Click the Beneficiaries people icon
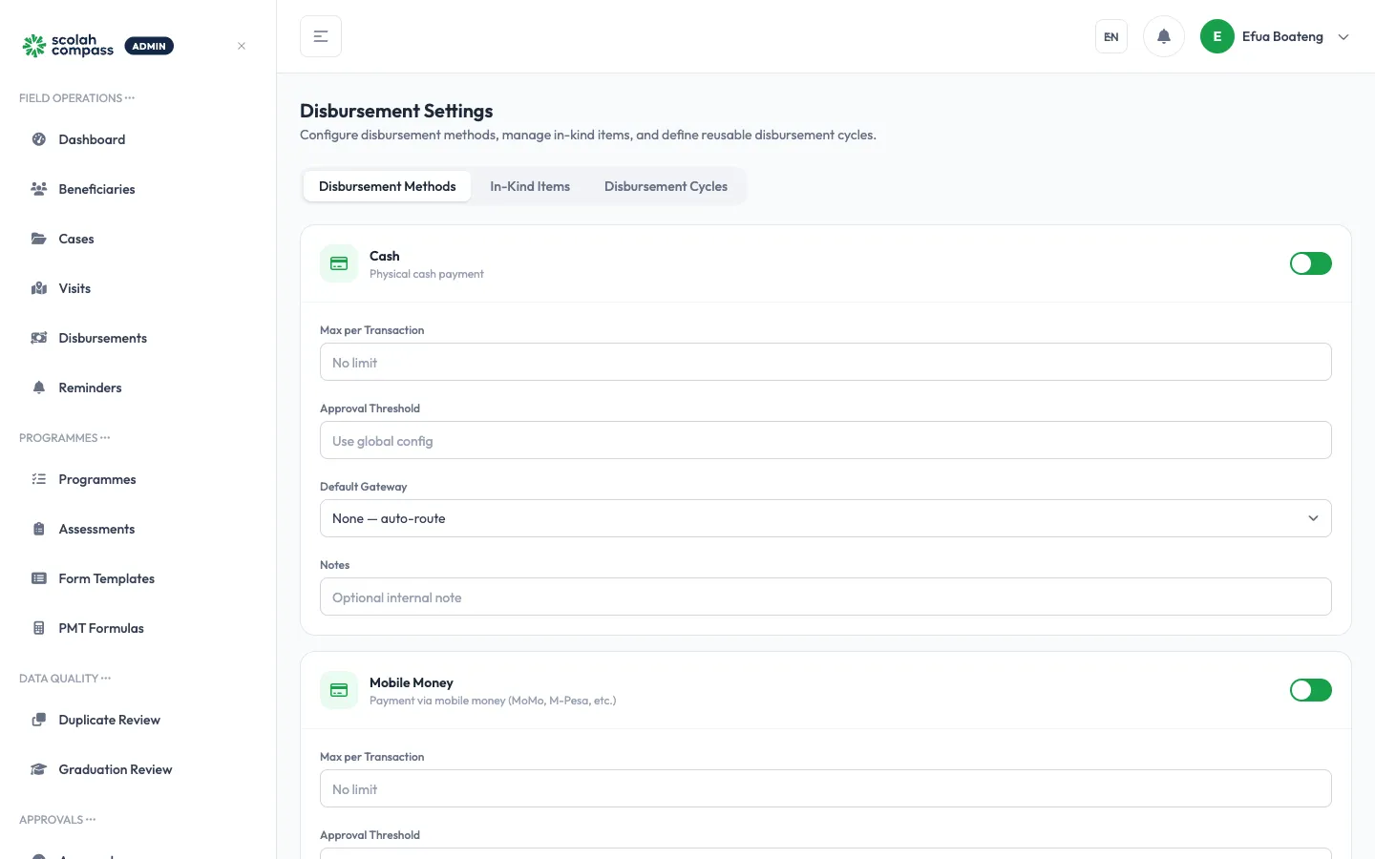Viewport: 1375px width, 859px height. [x=39, y=189]
